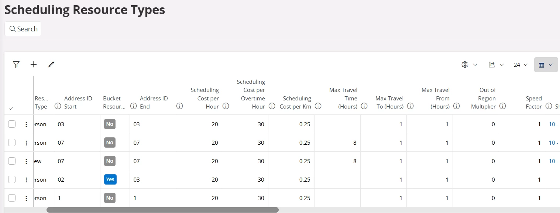This screenshot has width=560, height=213.
Task: Expand the 24 page size dropdown
Action: 521,65
